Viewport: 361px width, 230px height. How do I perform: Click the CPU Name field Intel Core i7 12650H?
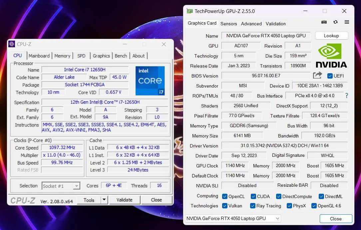point(85,70)
